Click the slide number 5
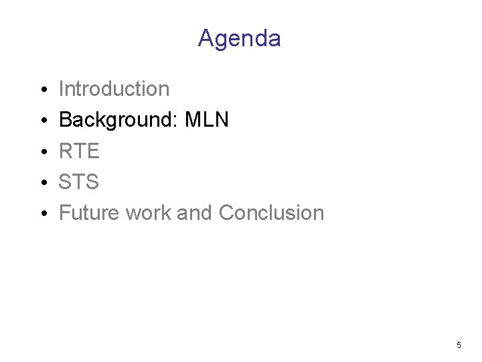This screenshot has height=362, width=482. pyautogui.click(x=459, y=345)
